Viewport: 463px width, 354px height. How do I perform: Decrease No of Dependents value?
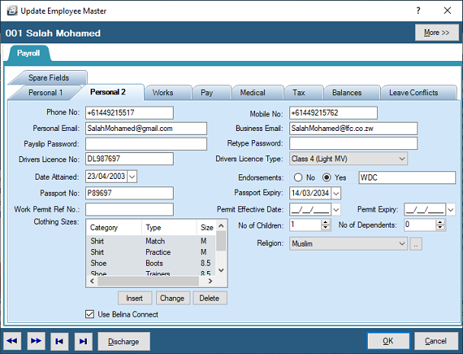tap(440, 228)
